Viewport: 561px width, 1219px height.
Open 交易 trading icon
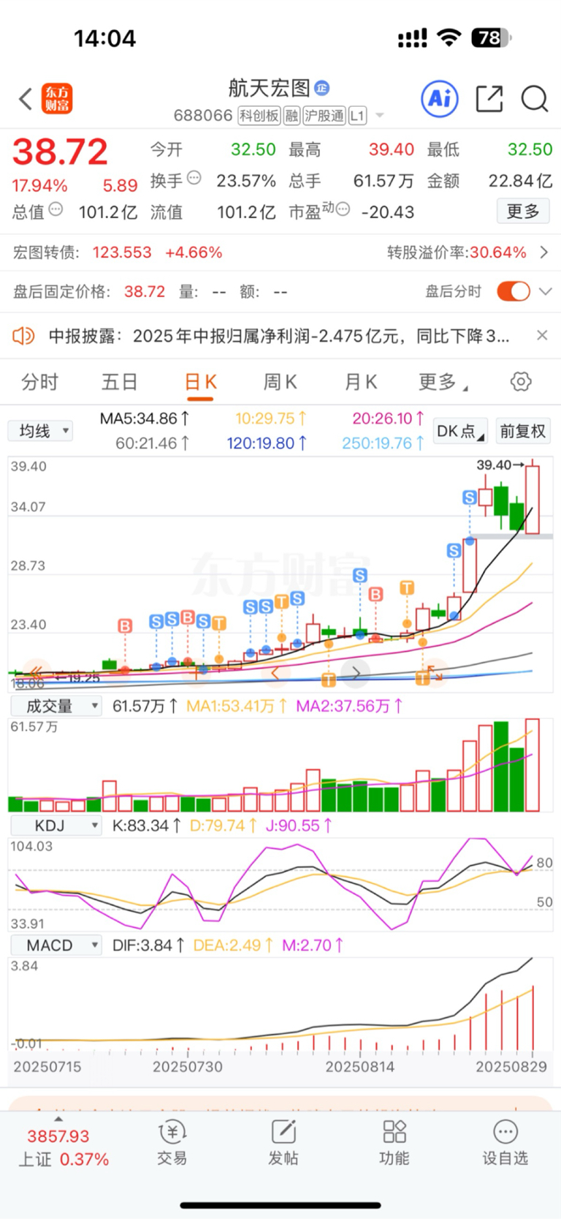point(172,1142)
